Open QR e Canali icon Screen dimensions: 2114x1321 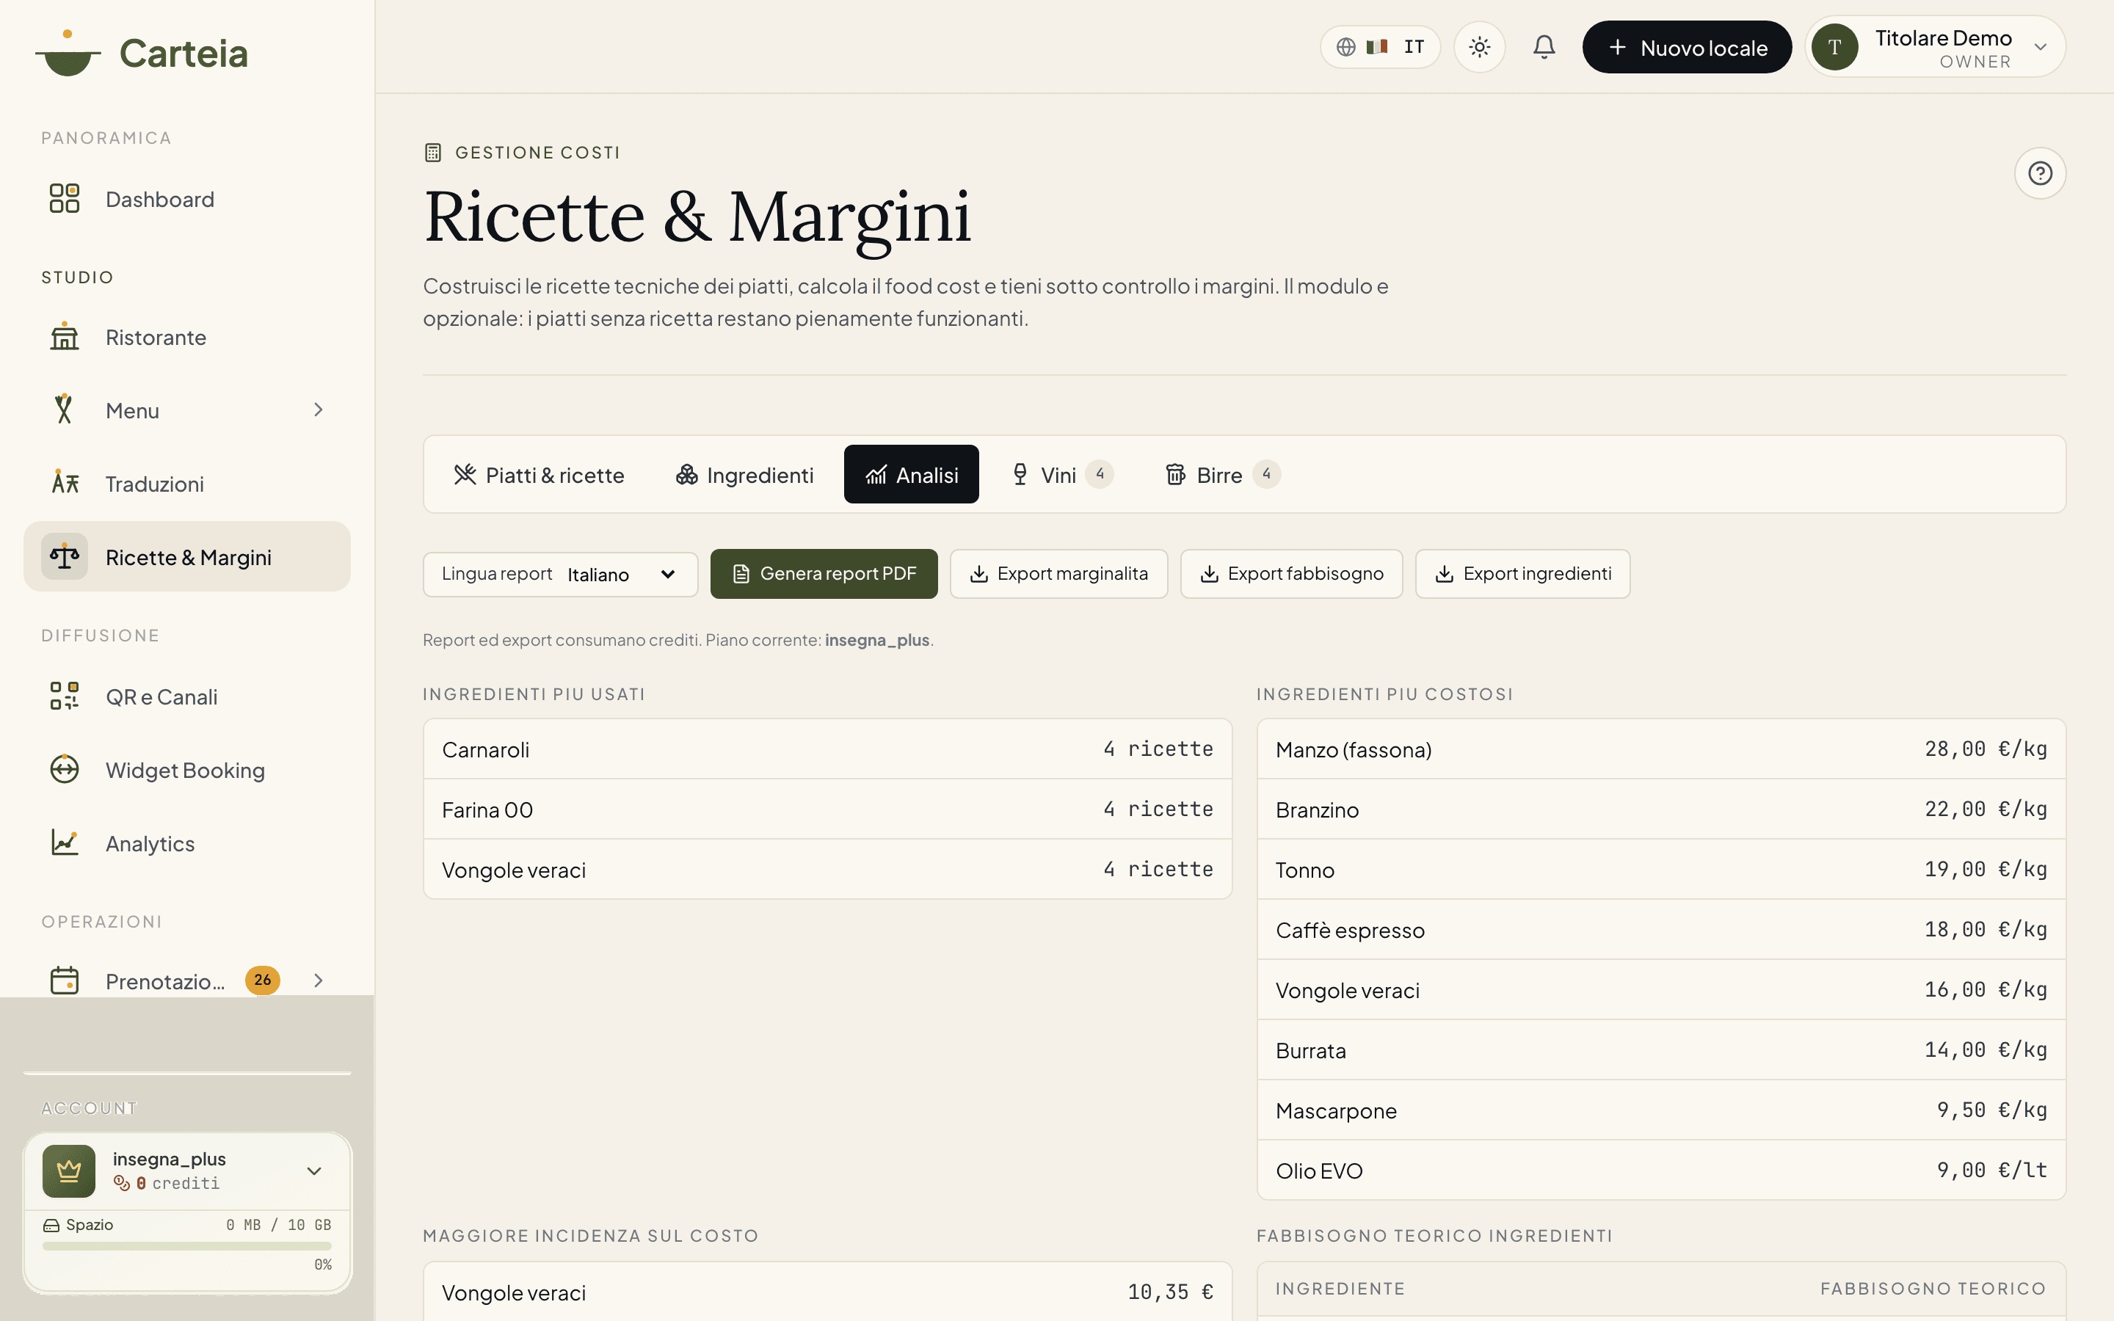click(65, 696)
